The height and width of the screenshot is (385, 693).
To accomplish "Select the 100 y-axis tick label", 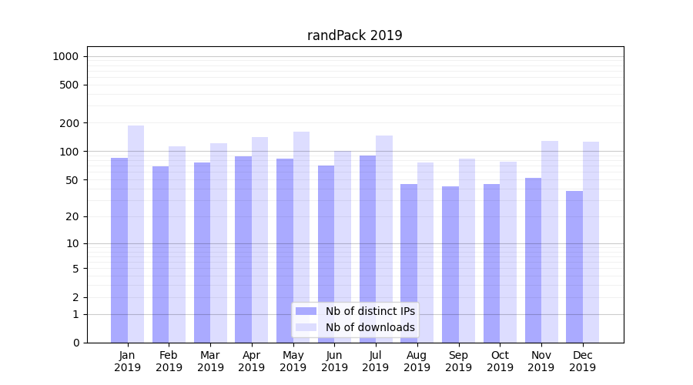I will click(x=69, y=152).
